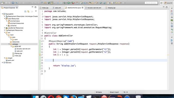Click the Open Task toolbar icon
The width and height of the screenshot is (174, 98).
click(x=93, y=3)
